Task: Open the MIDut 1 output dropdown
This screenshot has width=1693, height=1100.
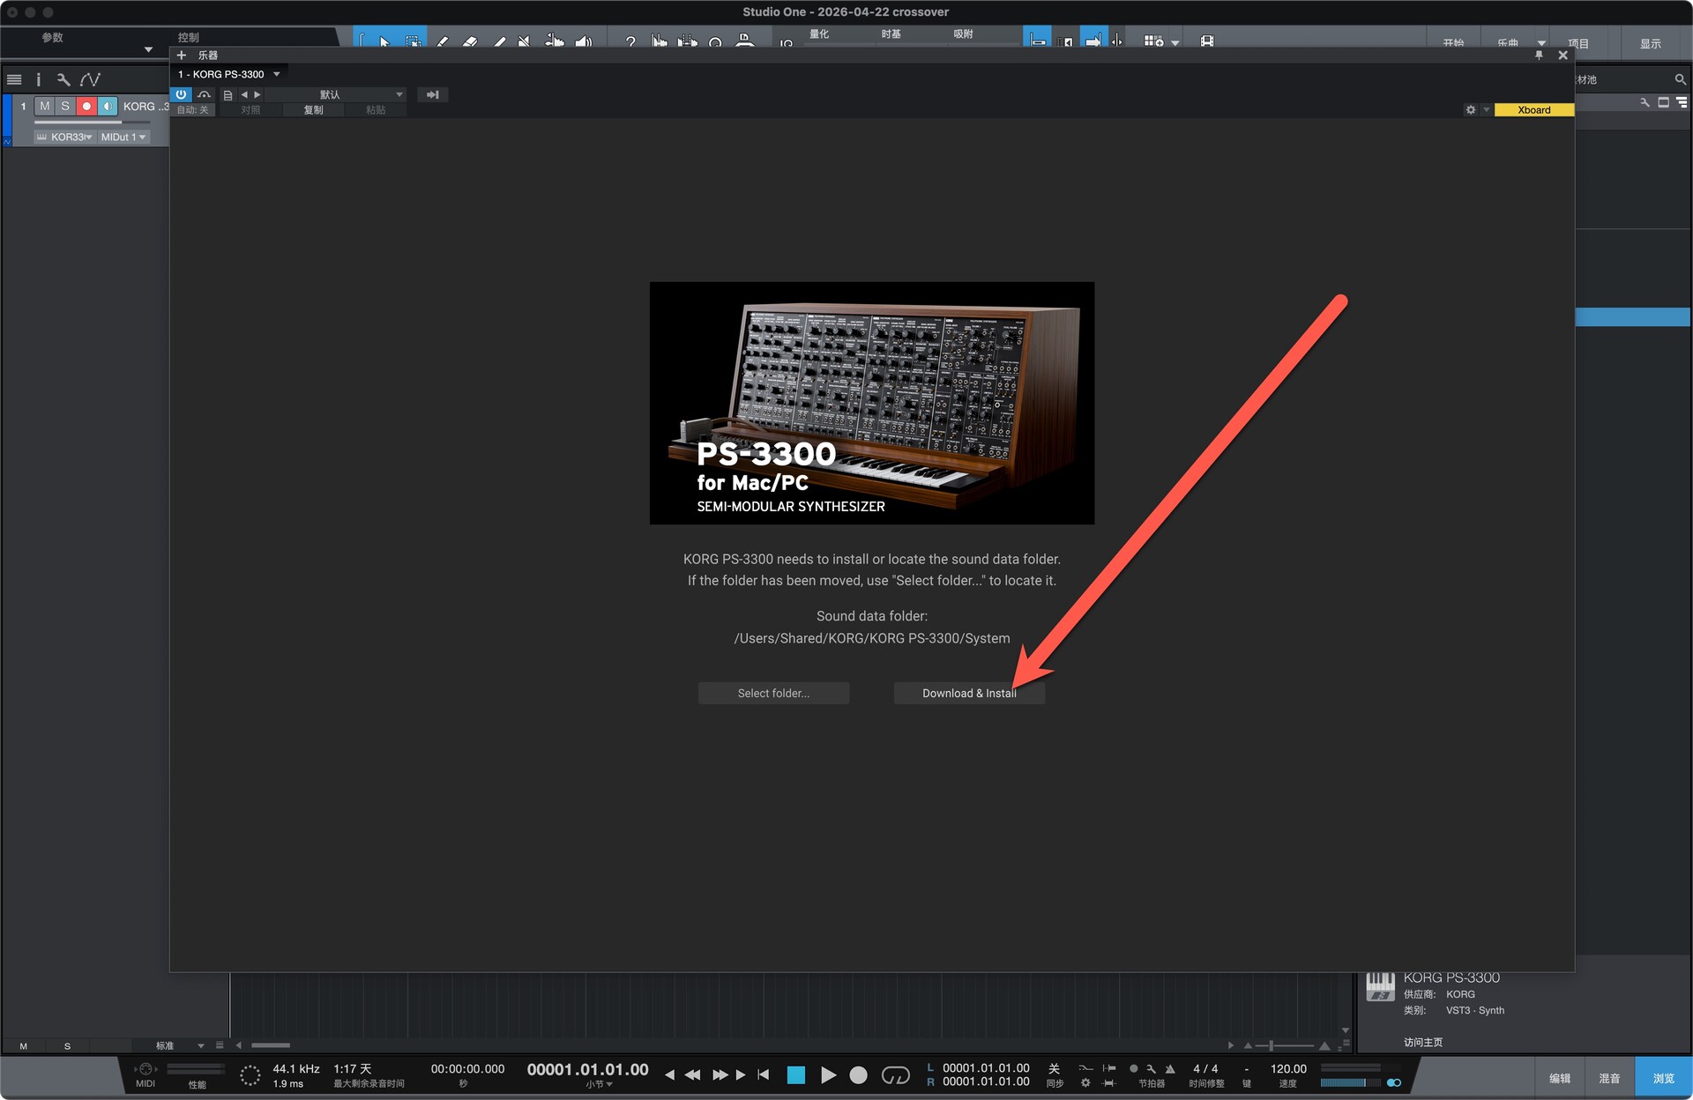Action: (x=123, y=137)
